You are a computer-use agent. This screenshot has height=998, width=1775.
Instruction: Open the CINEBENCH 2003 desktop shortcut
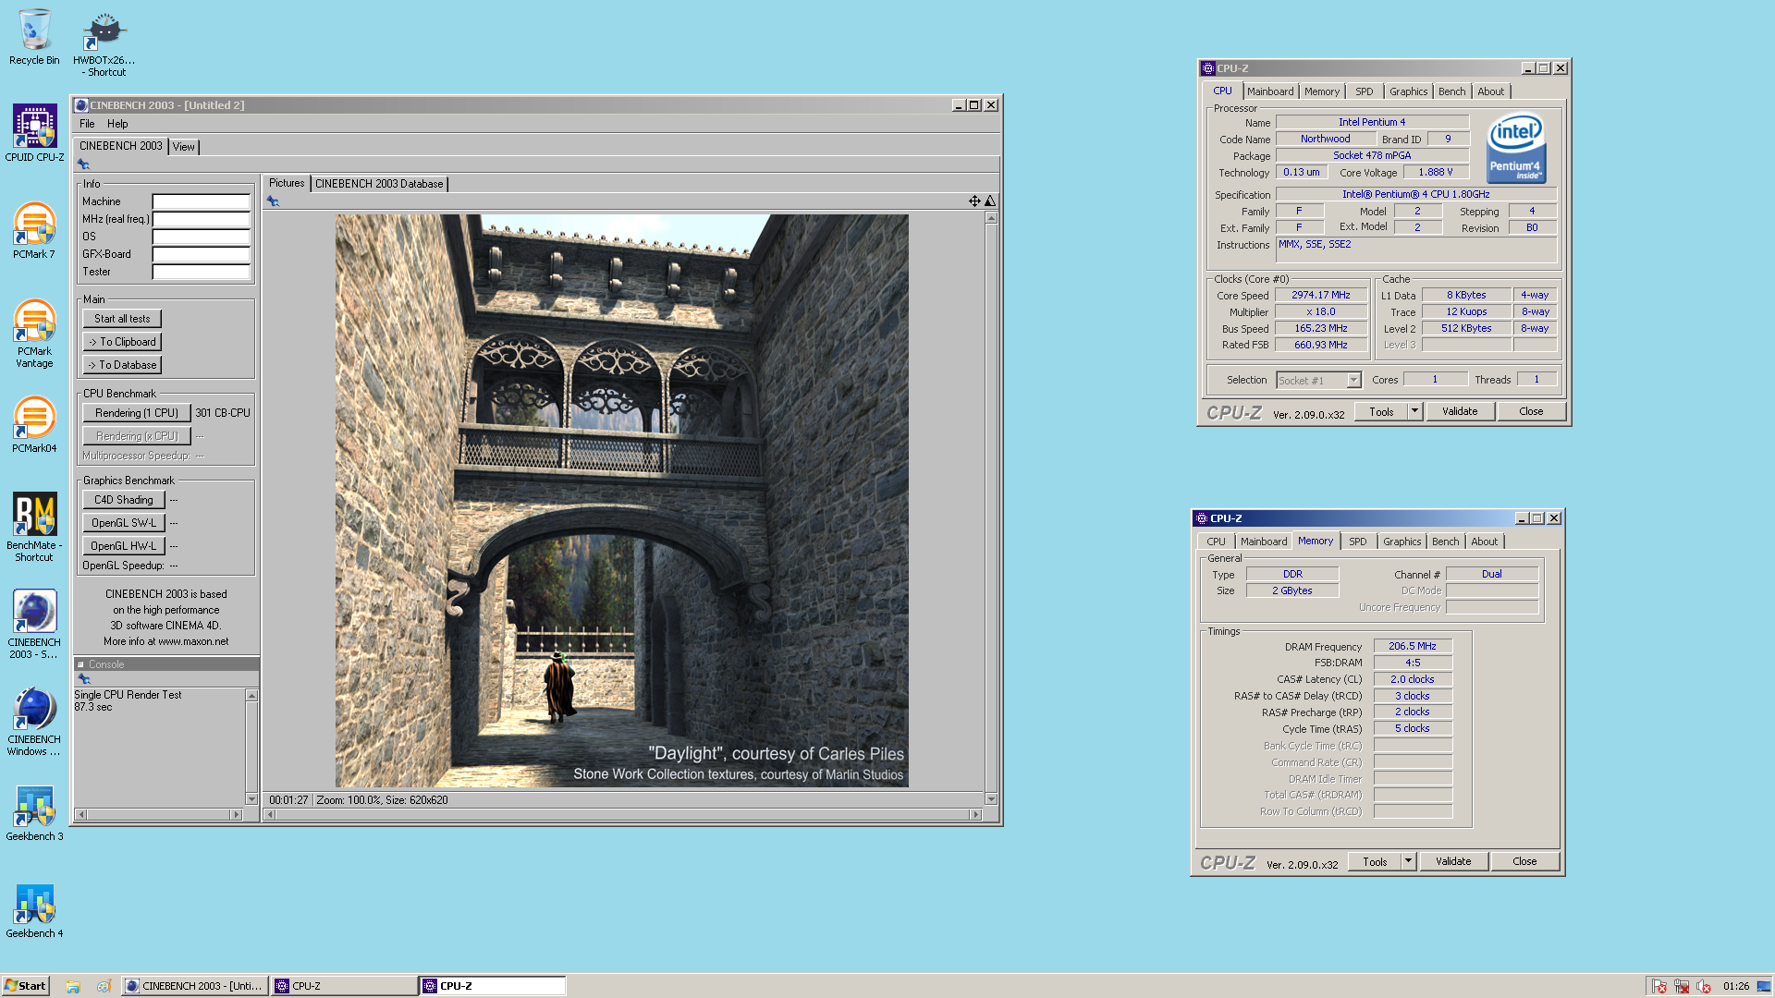(x=34, y=625)
